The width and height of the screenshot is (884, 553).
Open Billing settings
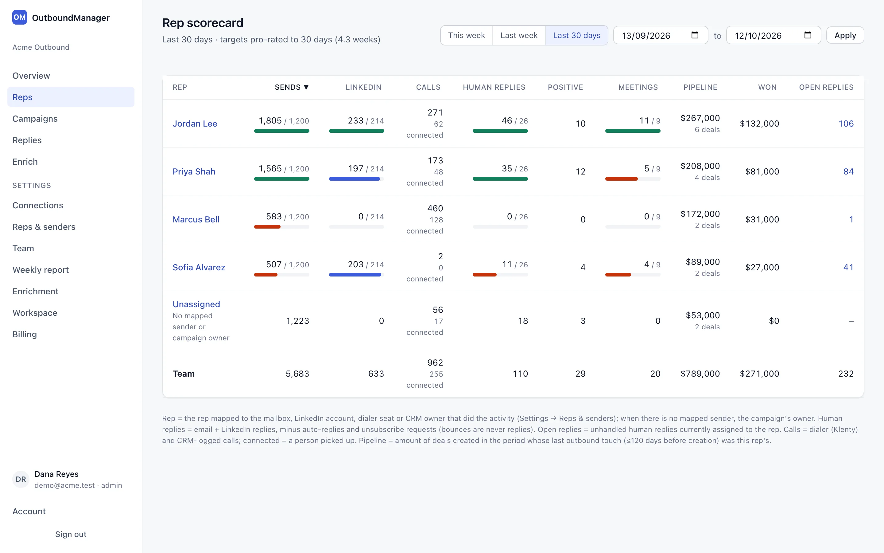(71, 334)
